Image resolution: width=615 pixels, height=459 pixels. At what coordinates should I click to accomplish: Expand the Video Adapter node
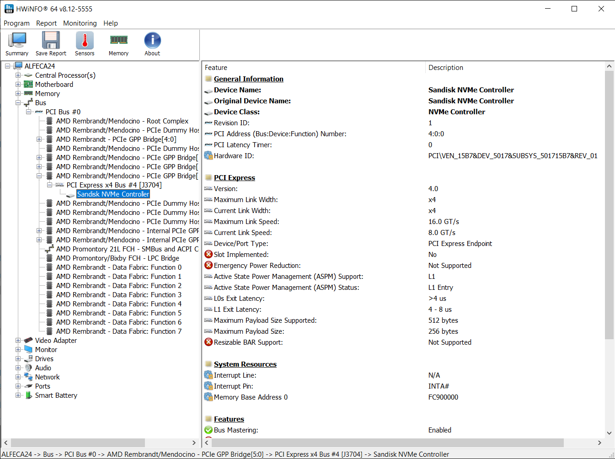coord(18,340)
